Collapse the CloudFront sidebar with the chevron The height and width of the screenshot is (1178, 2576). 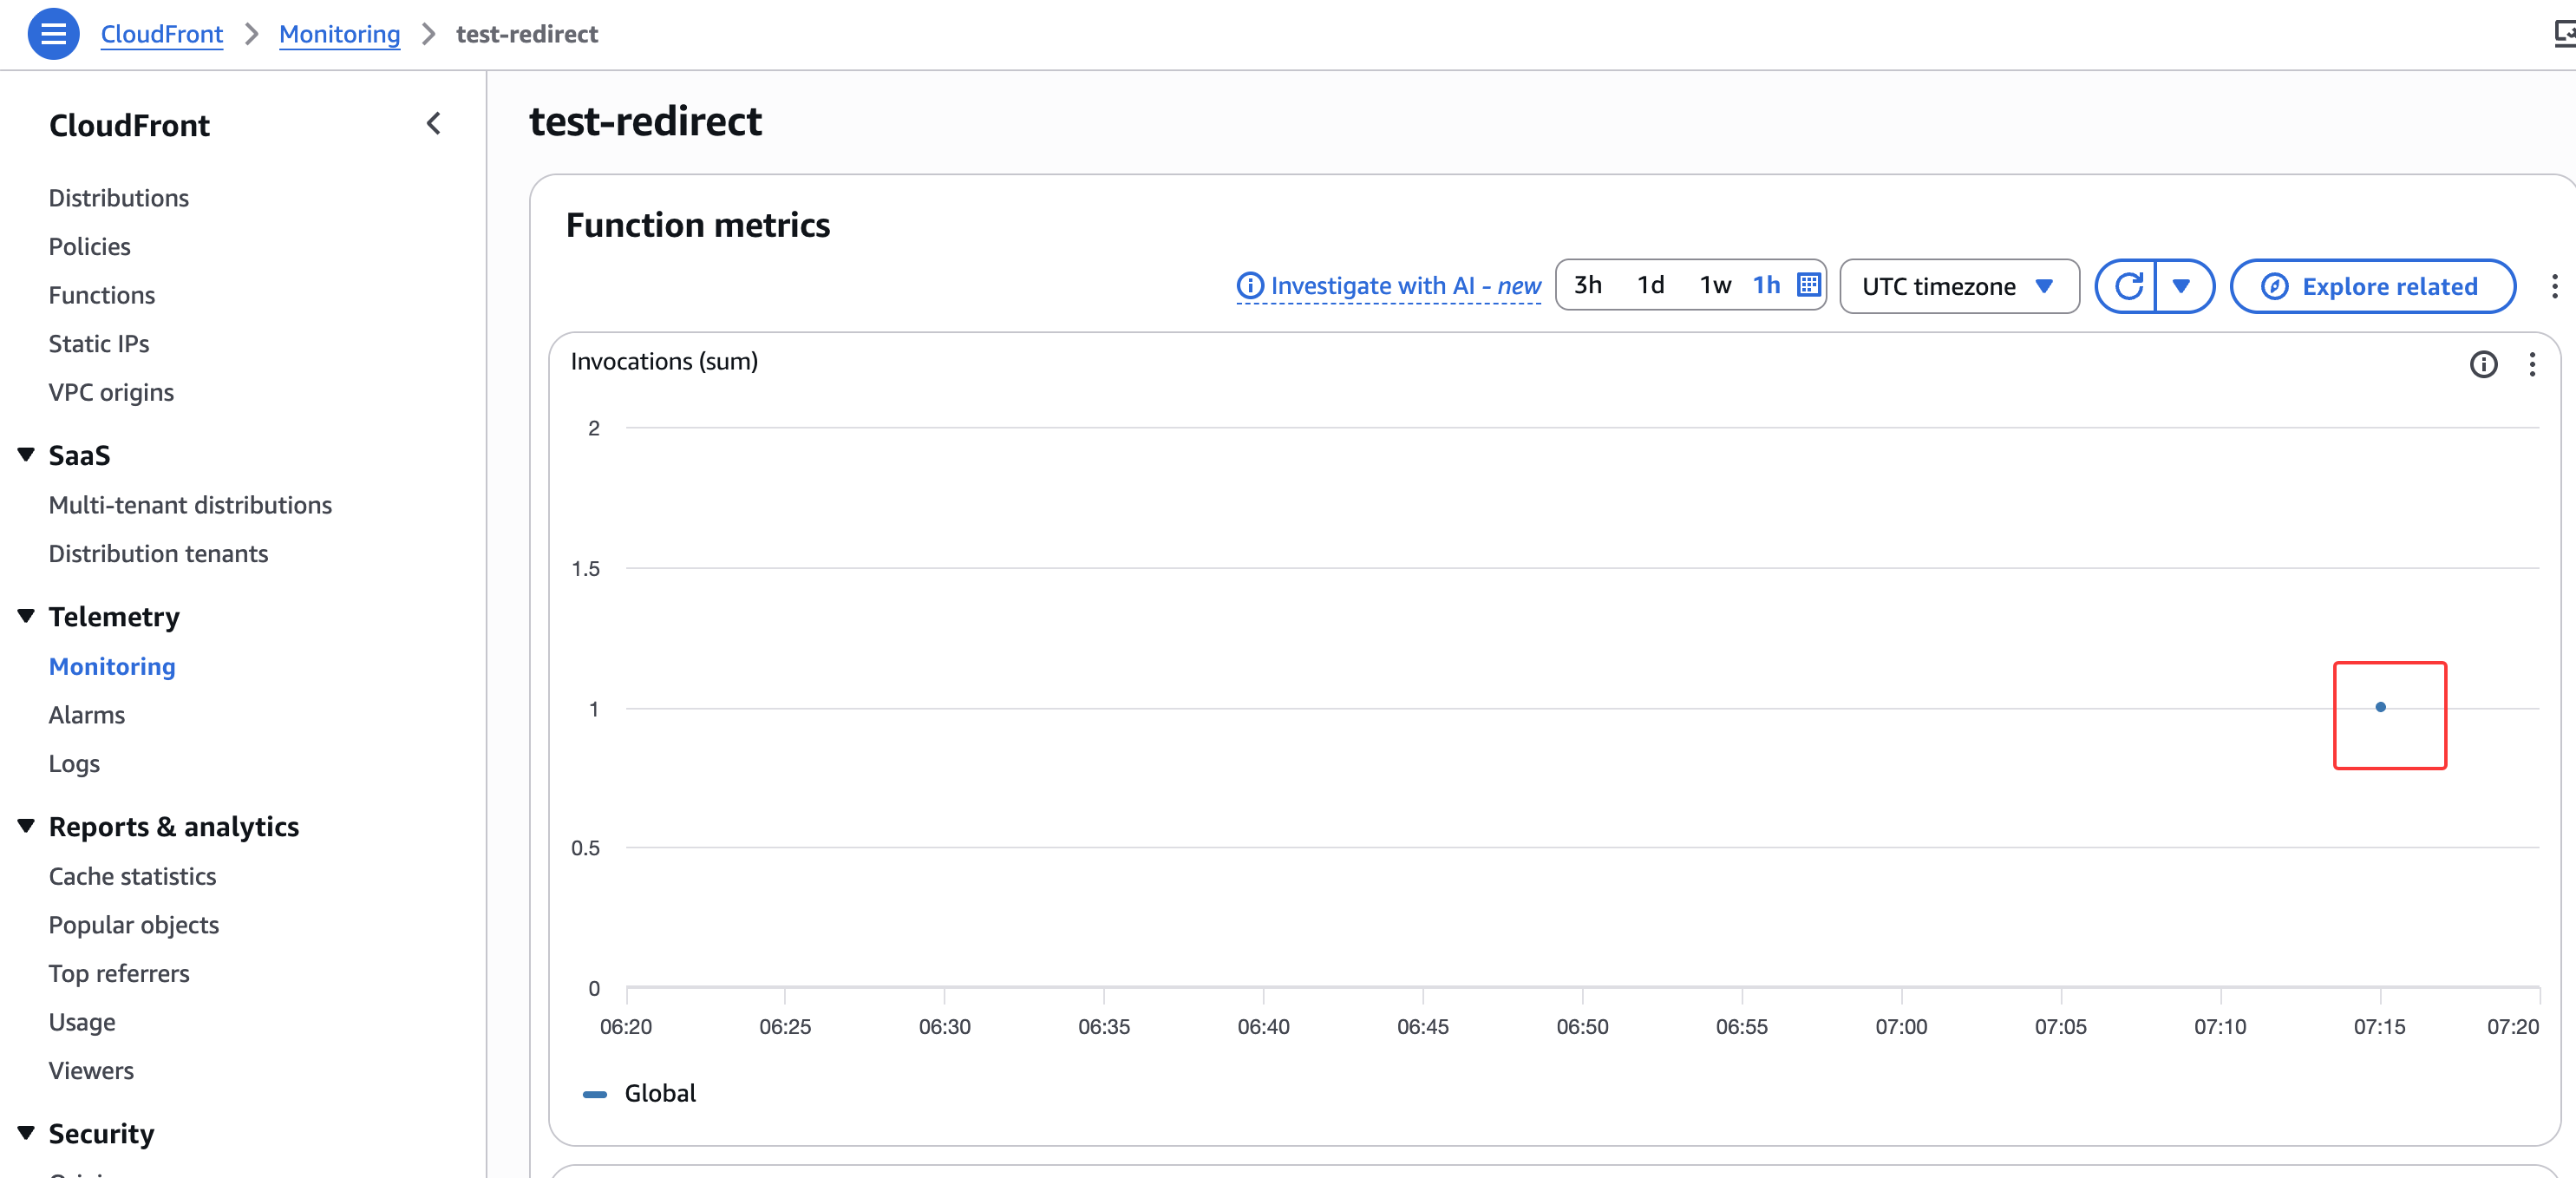433,124
